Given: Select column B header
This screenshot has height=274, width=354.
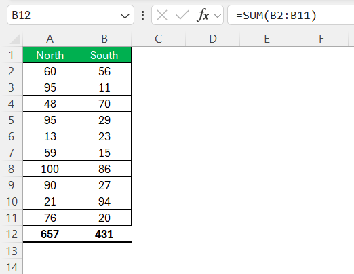Looking at the screenshot, I should pyautogui.click(x=104, y=39).
